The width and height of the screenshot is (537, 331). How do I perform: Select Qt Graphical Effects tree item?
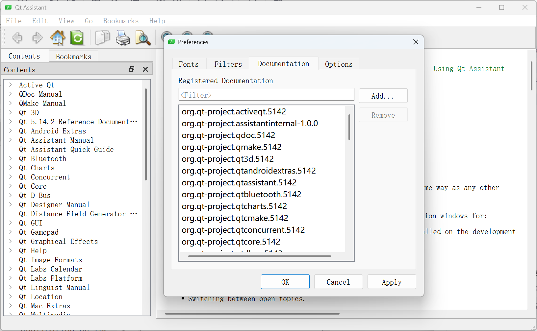click(58, 241)
